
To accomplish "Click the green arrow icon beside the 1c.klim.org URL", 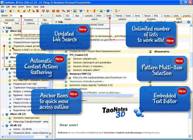I will [x=70, y=78].
